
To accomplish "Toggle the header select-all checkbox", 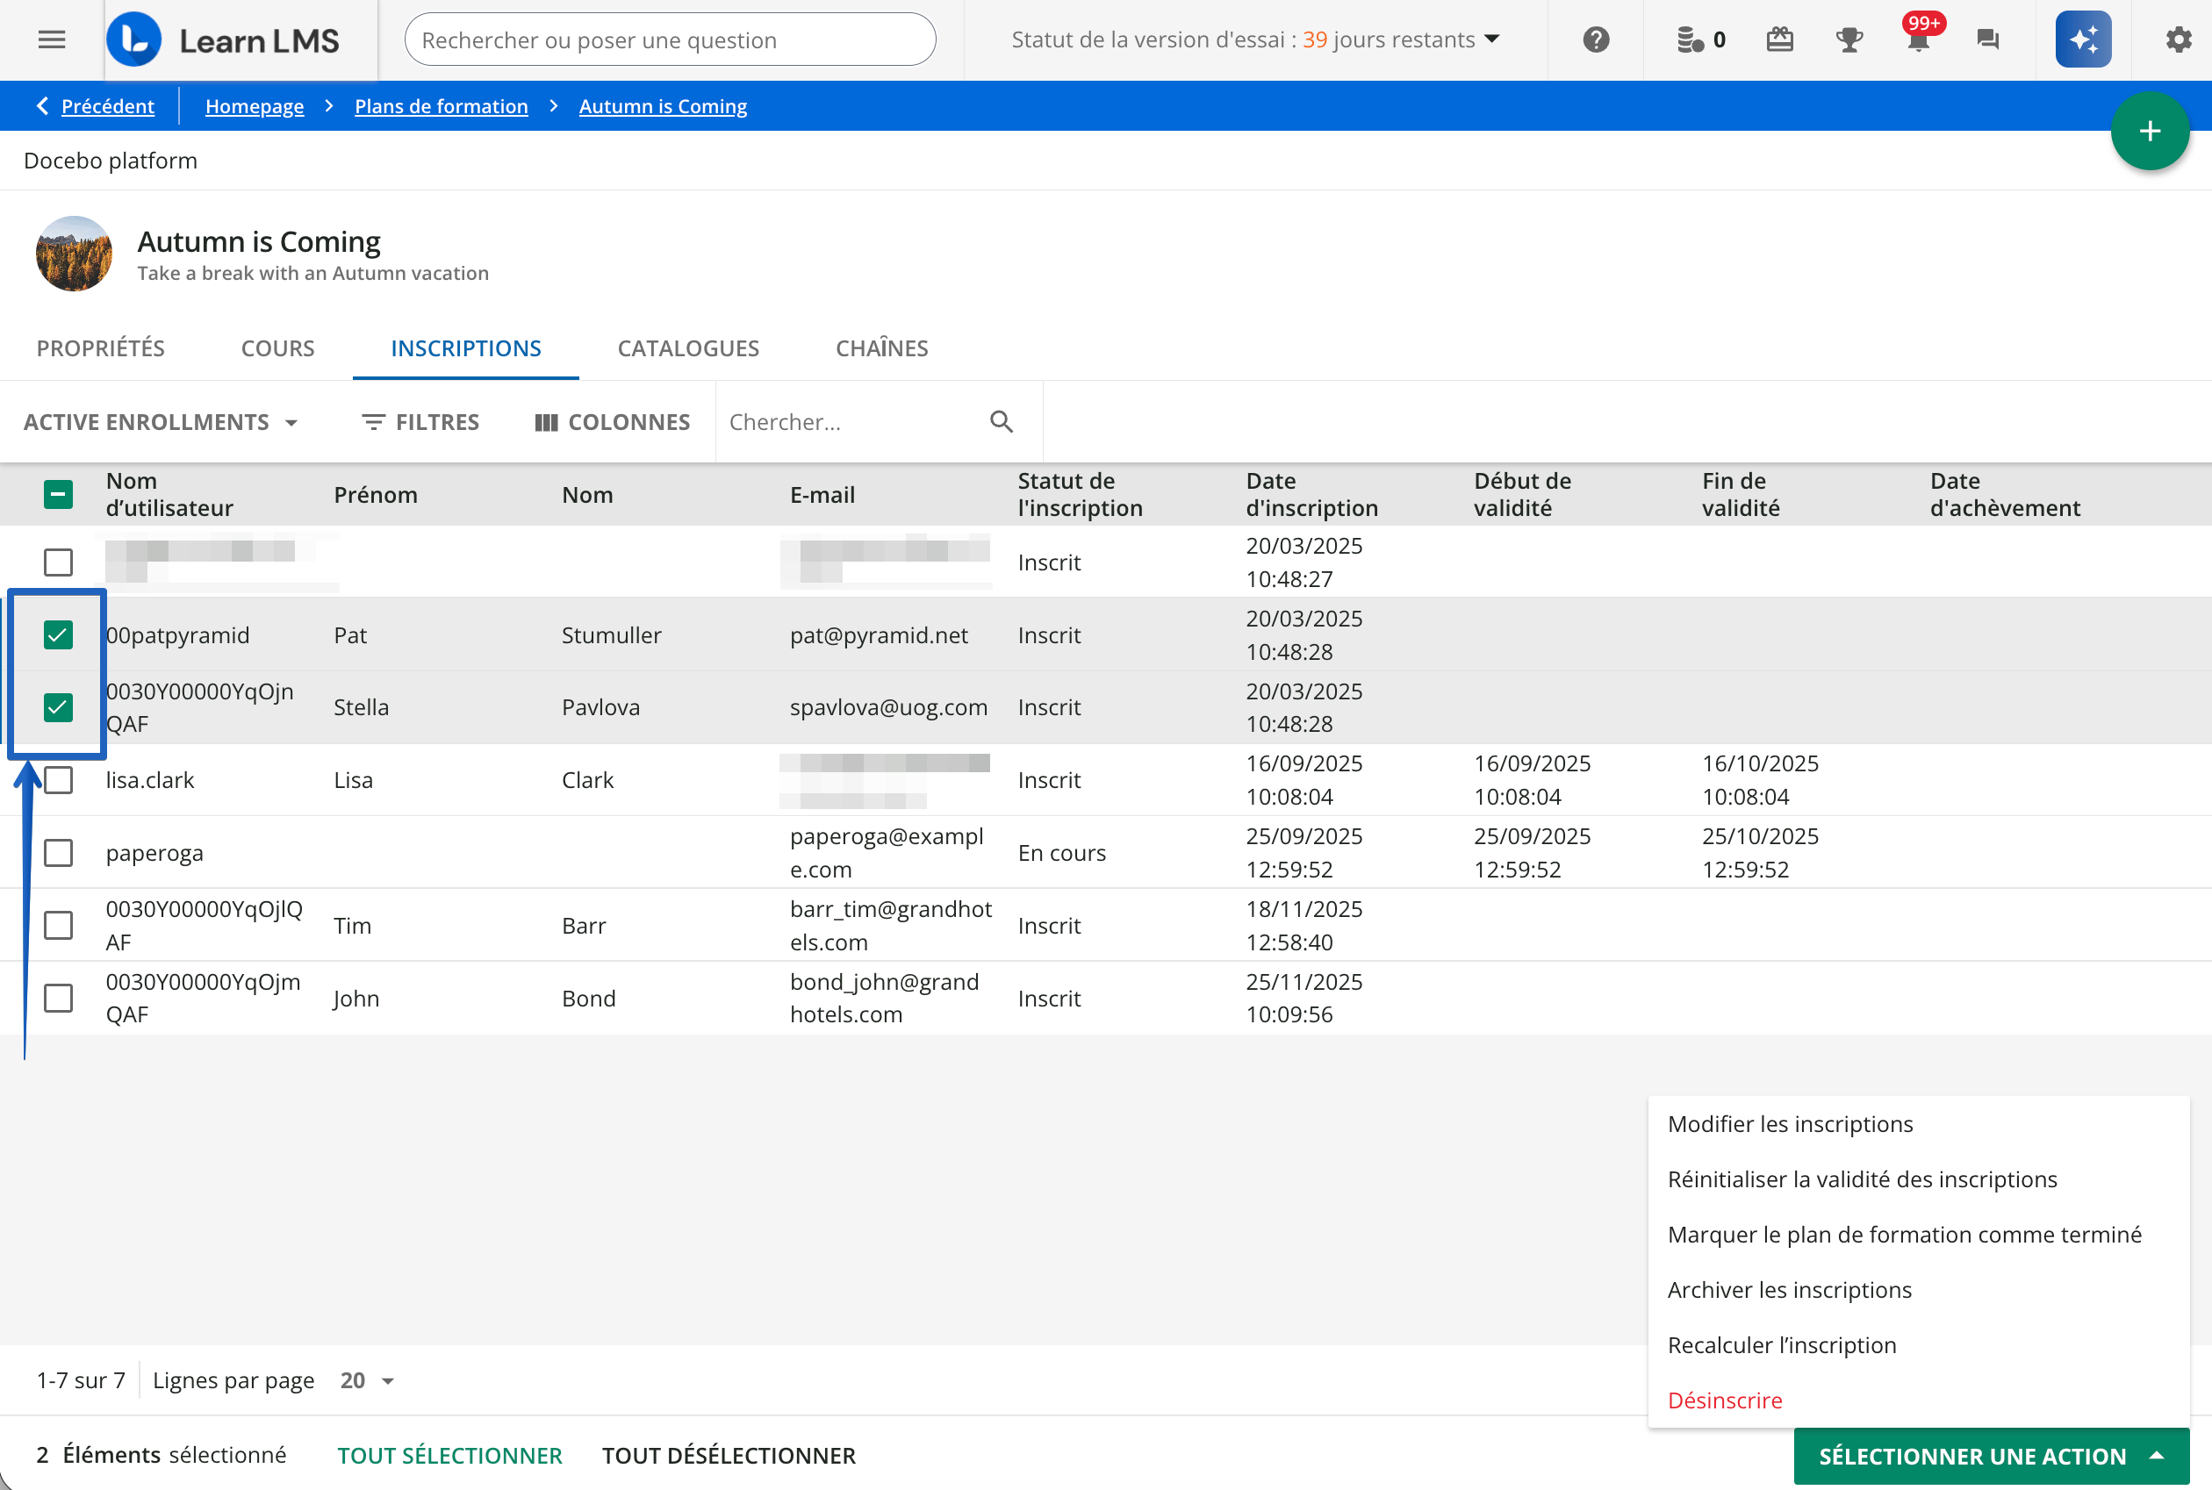I will [x=58, y=494].
